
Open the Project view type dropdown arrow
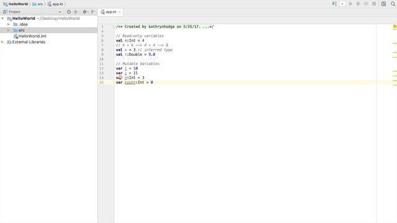point(60,12)
